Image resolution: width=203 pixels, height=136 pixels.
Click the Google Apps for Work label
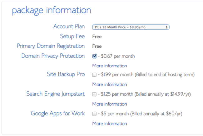coord(57,113)
